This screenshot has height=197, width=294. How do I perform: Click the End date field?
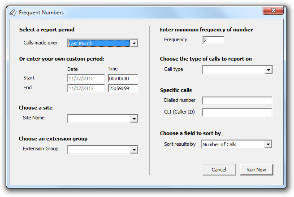(x=86, y=88)
